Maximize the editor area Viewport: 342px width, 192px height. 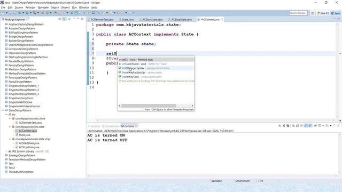338,19
